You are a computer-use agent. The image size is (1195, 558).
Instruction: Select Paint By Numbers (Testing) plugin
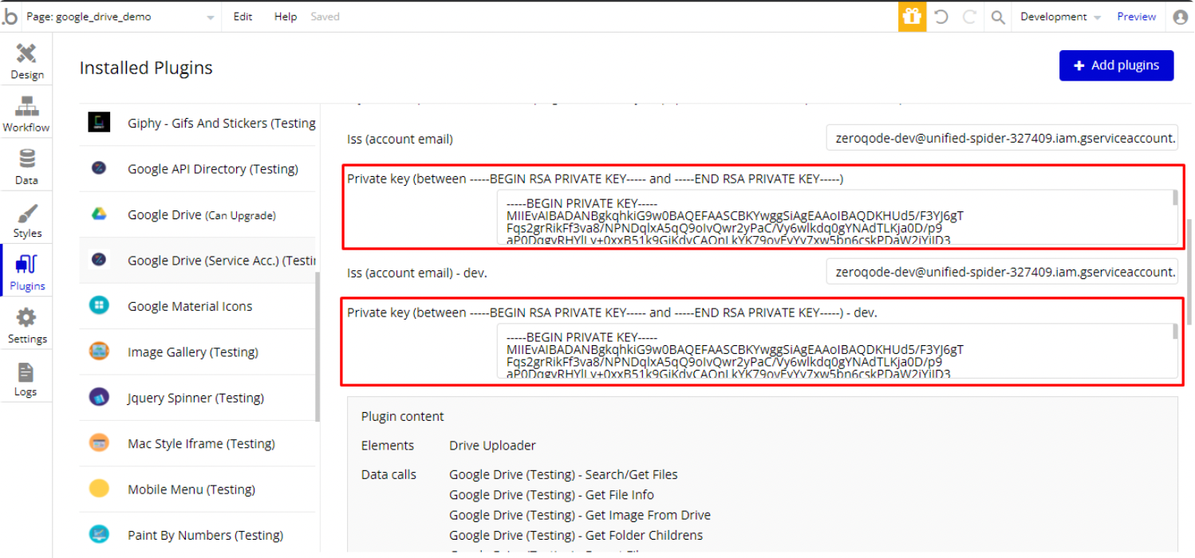coord(198,535)
